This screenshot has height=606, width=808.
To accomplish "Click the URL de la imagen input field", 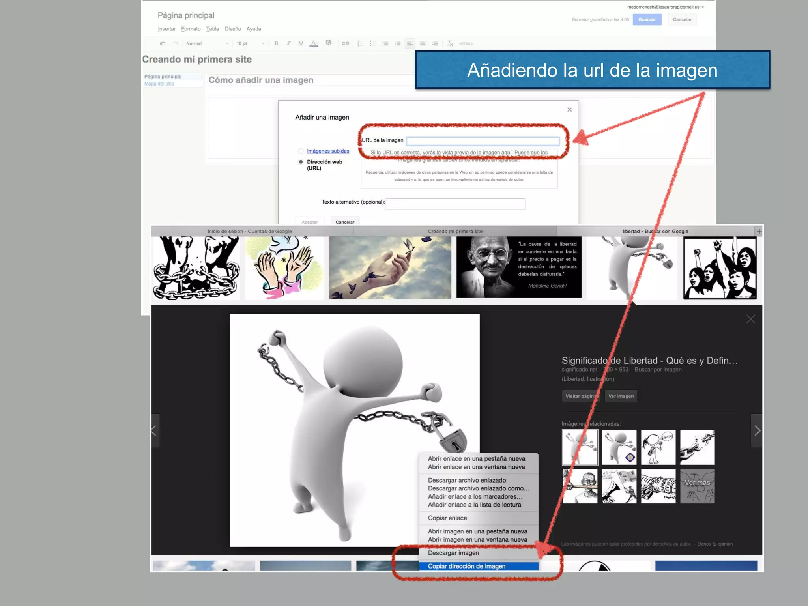I will (x=483, y=141).
